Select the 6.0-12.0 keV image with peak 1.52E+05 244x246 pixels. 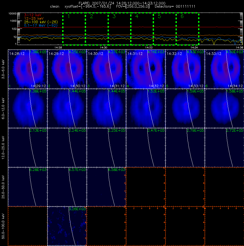tap(146, 108)
